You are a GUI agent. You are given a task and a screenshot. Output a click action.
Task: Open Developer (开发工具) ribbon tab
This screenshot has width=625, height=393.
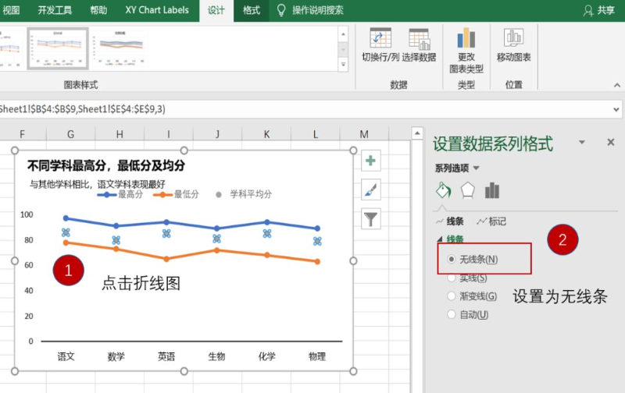(55, 10)
